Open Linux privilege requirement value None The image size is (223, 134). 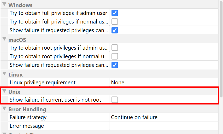pyautogui.click(x=163, y=83)
